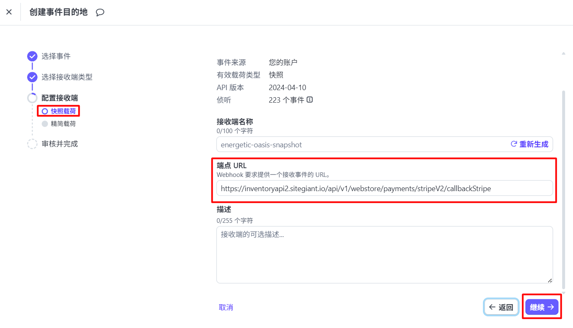Click the refresh icon in 重新生成
The image size is (573, 328).
[x=514, y=144]
